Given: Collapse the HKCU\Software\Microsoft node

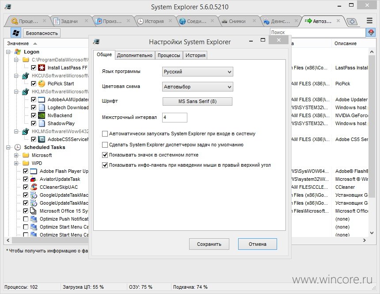Looking at the screenshot, I should 16,76.
